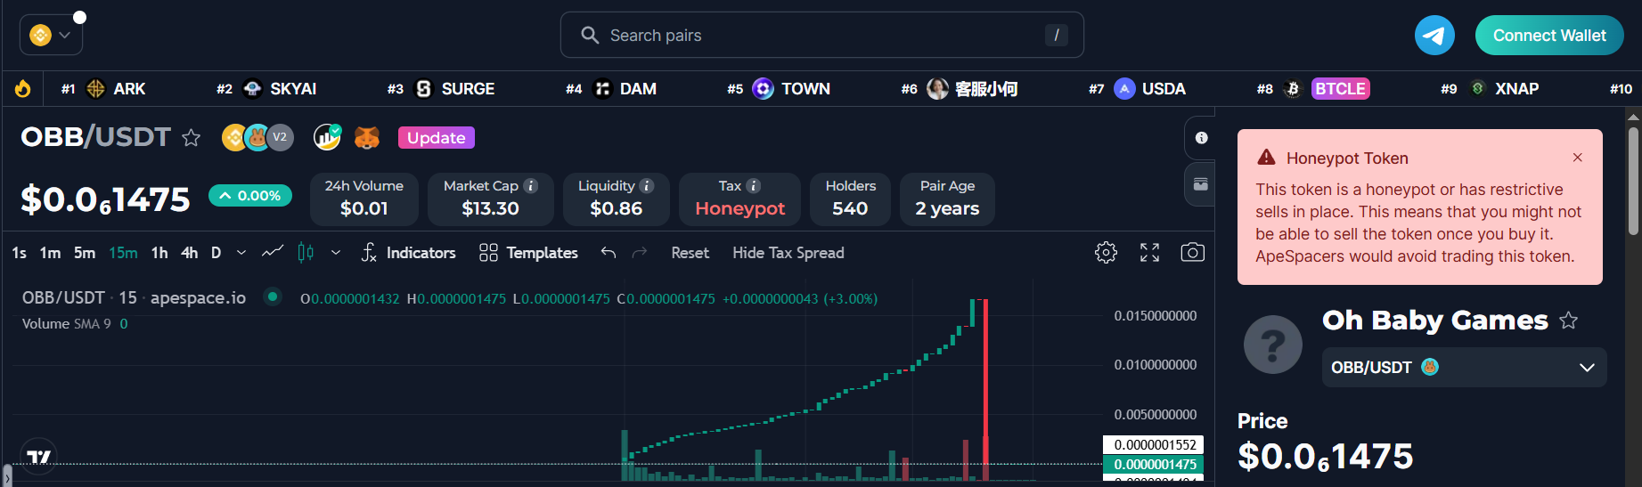Select candlestick chart type icon
This screenshot has width=1642, height=487.
pos(306,253)
